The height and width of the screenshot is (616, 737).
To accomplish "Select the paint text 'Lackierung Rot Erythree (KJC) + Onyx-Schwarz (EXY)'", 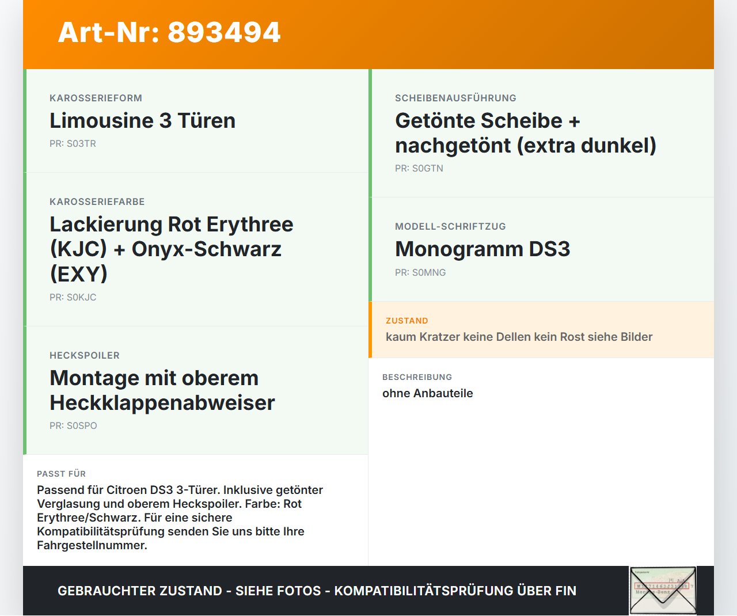I will pyautogui.click(x=172, y=249).
